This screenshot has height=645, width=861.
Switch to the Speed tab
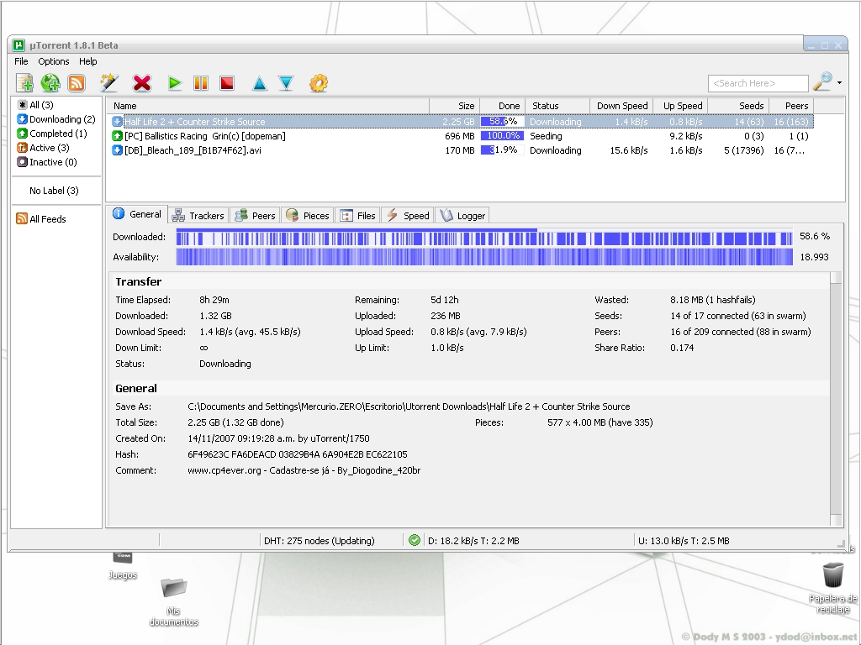pos(408,216)
